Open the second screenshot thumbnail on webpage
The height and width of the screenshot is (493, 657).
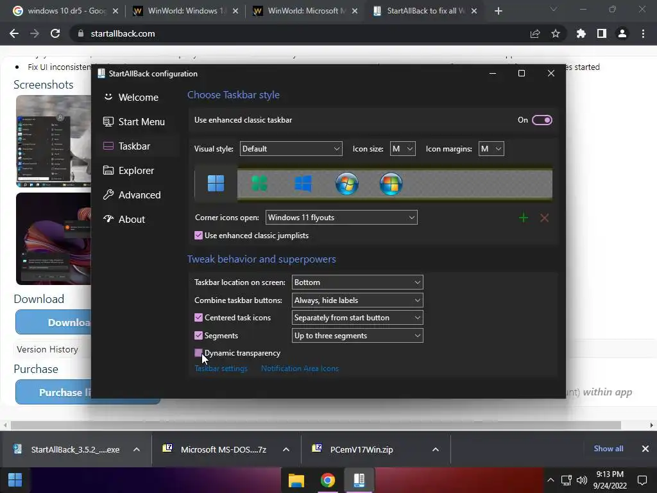[x=53, y=239]
